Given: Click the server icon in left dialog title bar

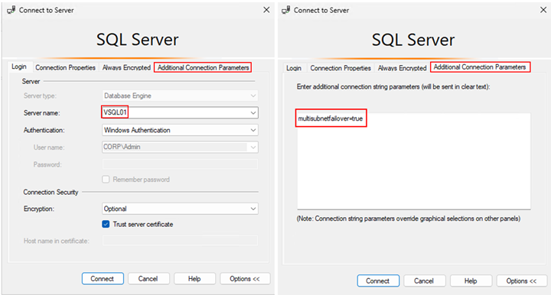Looking at the screenshot, I should click(11, 10).
